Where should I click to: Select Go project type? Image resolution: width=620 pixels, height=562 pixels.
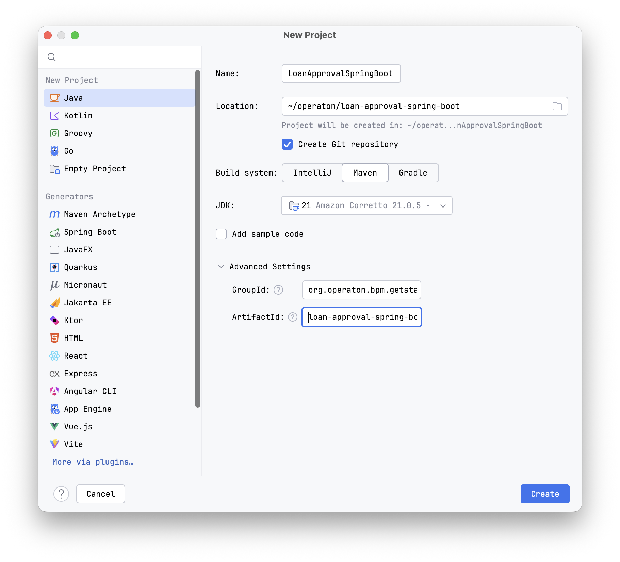coord(119,151)
